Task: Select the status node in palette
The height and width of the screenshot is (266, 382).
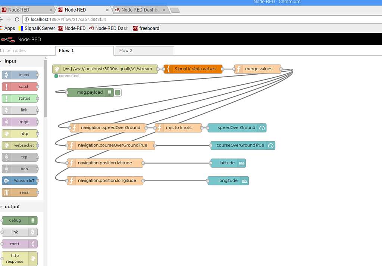Action: 20,98
